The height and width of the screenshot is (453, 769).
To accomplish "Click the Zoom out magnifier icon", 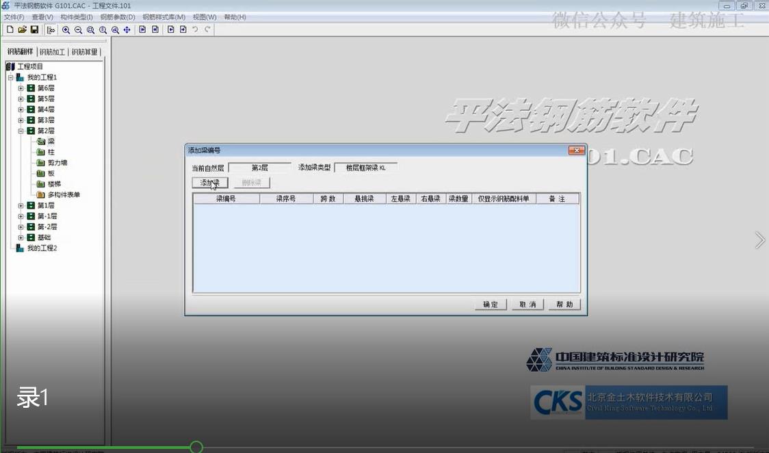I will [x=79, y=29].
